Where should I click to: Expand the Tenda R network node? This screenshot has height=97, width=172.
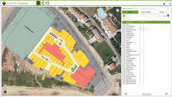(125, 39)
